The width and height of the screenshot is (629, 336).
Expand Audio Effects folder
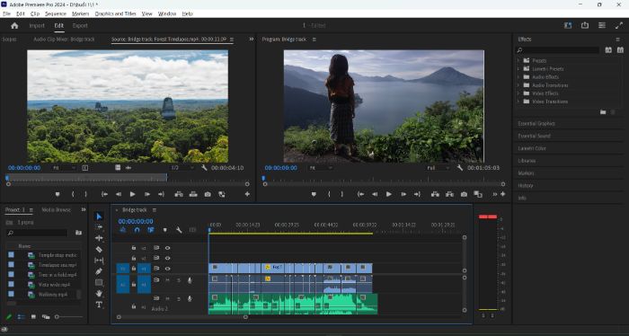pyautogui.click(x=518, y=77)
